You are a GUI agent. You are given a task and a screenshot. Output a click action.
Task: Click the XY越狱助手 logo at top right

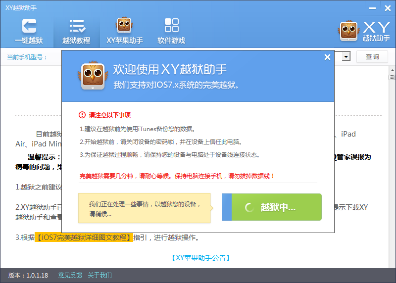coord(364,31)
